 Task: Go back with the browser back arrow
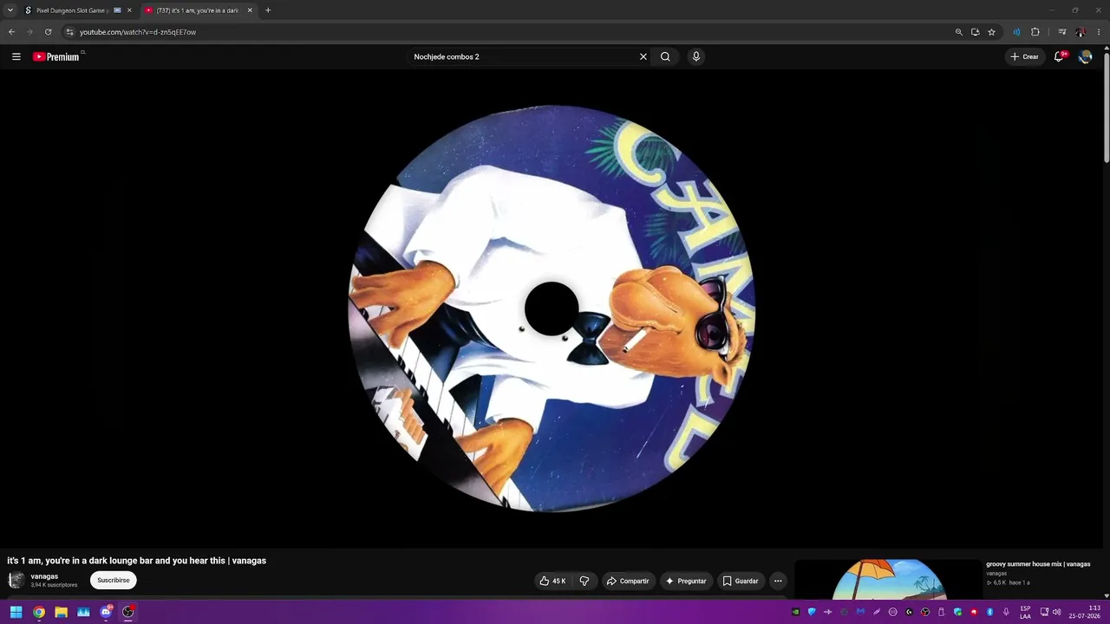click(11, 32)
